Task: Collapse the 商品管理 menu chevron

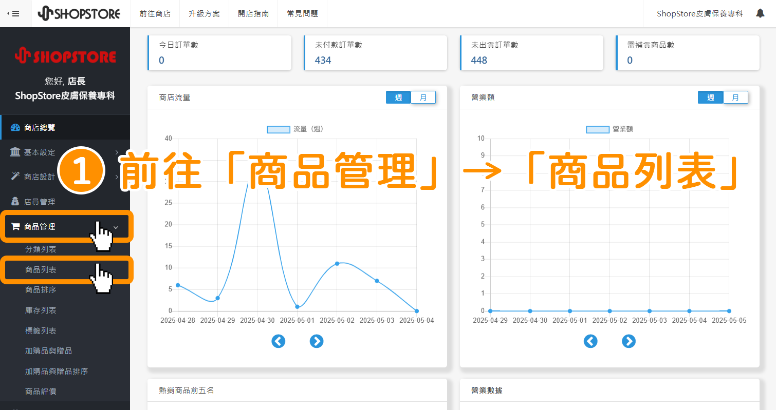Action: [x=116, y=227]
